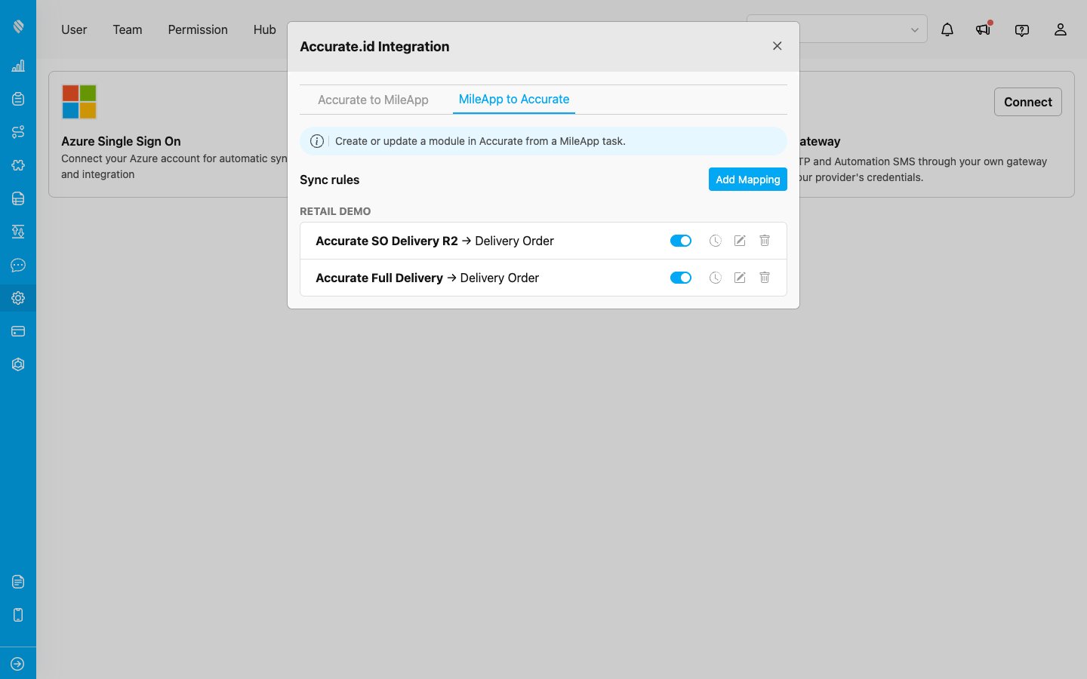This screenshot has height=679, width=1087.
Task: Open the chat bubble icon in sidebar
Action: coord(18,265)
